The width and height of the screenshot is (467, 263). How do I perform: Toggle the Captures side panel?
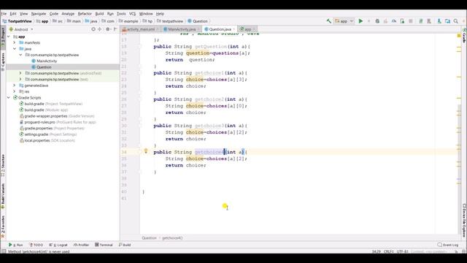tap(3, 61)
